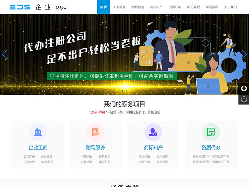Open the 专利申请 link

pyautogui.click(x=162, y=157)
